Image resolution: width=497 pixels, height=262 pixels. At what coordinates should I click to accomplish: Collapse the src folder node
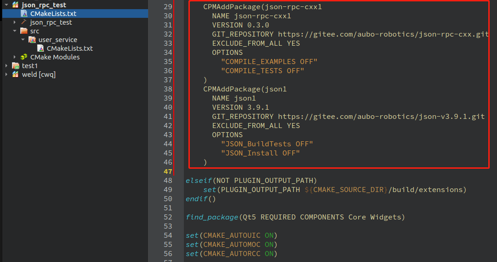(x=15, y=31)
